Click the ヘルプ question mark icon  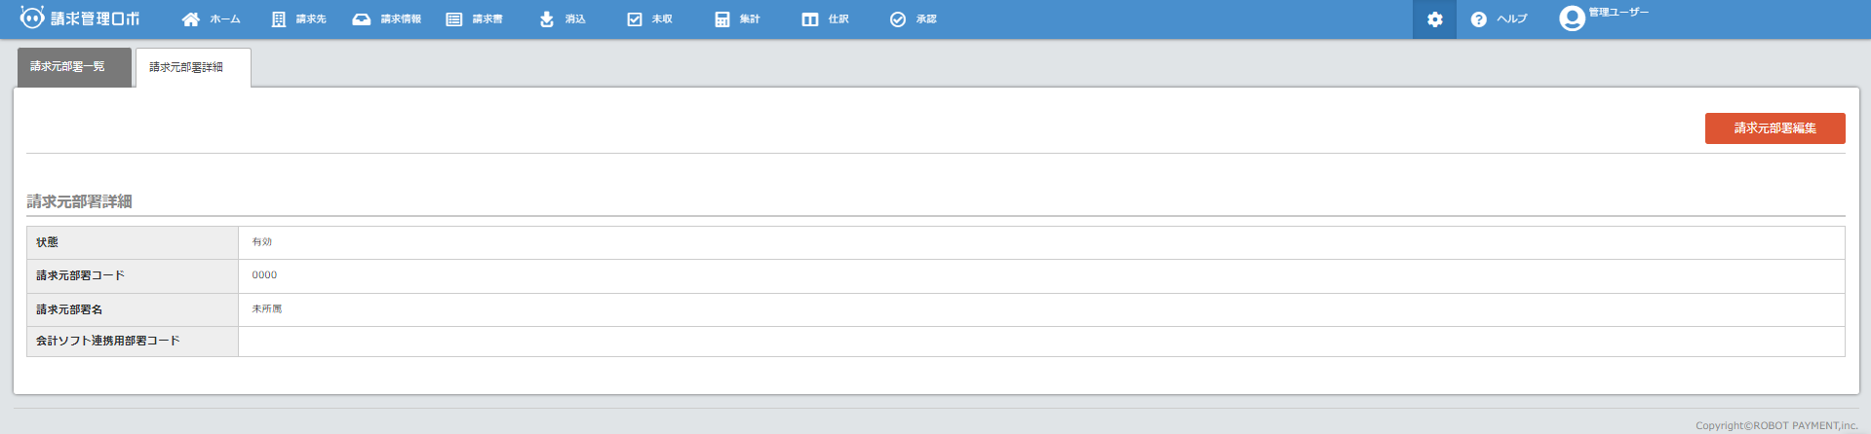tap(1479, 19)
